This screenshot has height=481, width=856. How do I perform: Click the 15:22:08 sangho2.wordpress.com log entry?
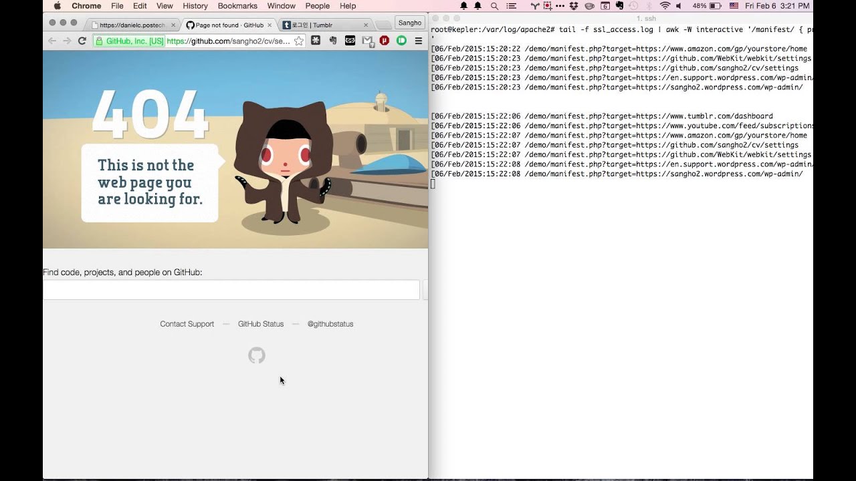pos(617,174)
